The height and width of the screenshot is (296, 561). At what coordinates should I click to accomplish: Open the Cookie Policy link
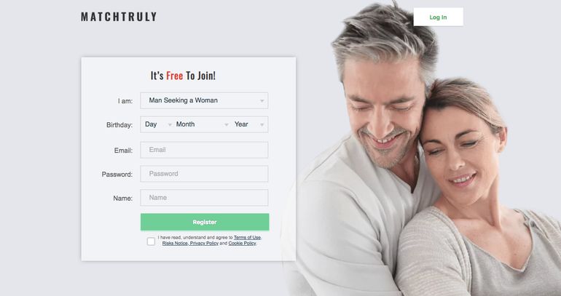click(242, 243)
